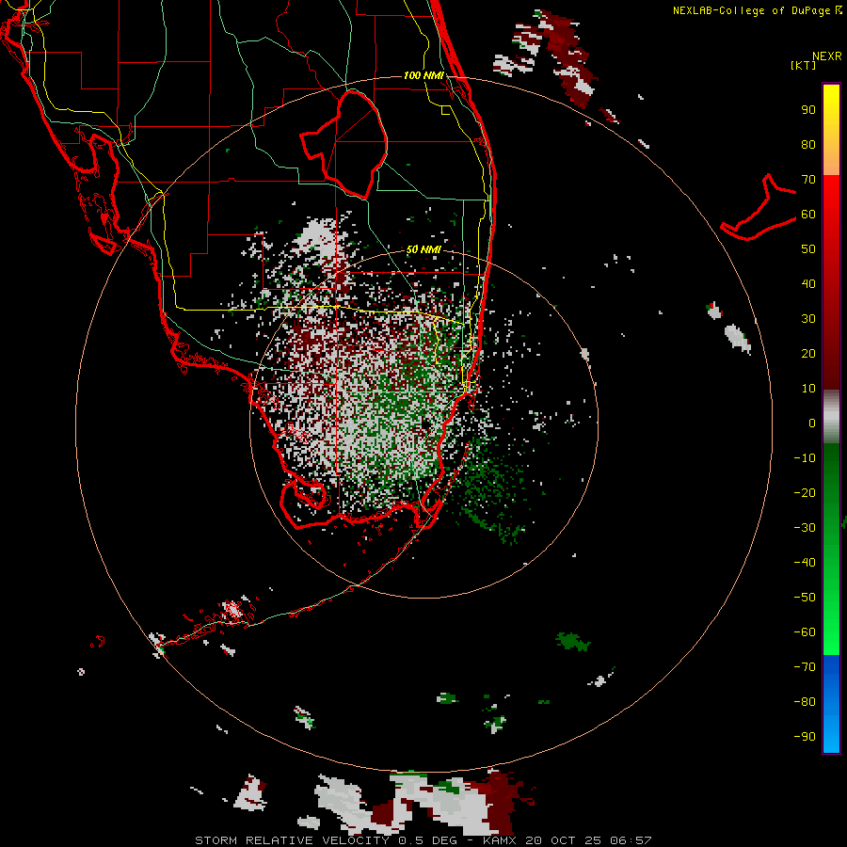Select the -80 value on the velocity scale

click(805, 702)
